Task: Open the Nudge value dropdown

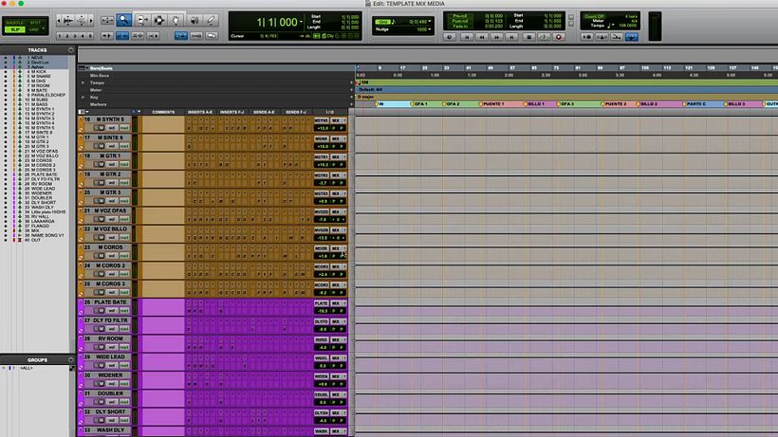Action: click(x=430, y=29)
